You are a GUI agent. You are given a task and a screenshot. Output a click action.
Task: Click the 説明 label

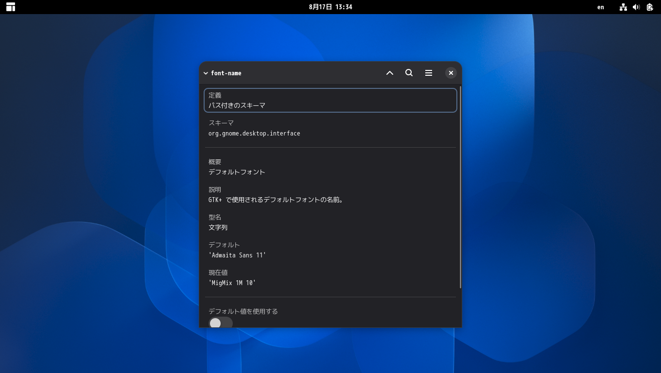click(215, 189)
